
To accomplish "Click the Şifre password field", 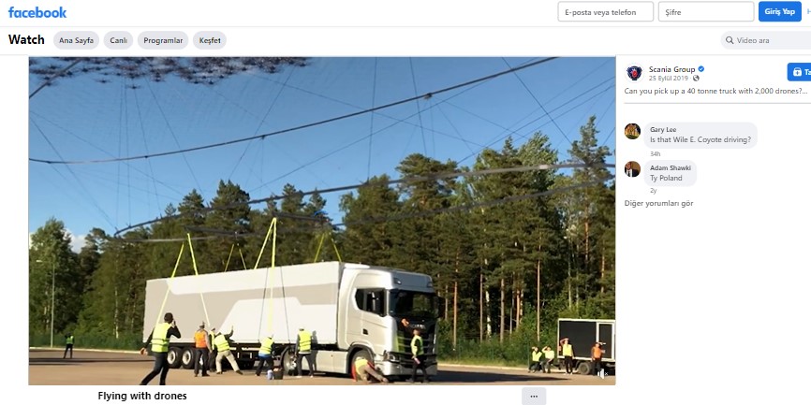I will pos(706,12).
